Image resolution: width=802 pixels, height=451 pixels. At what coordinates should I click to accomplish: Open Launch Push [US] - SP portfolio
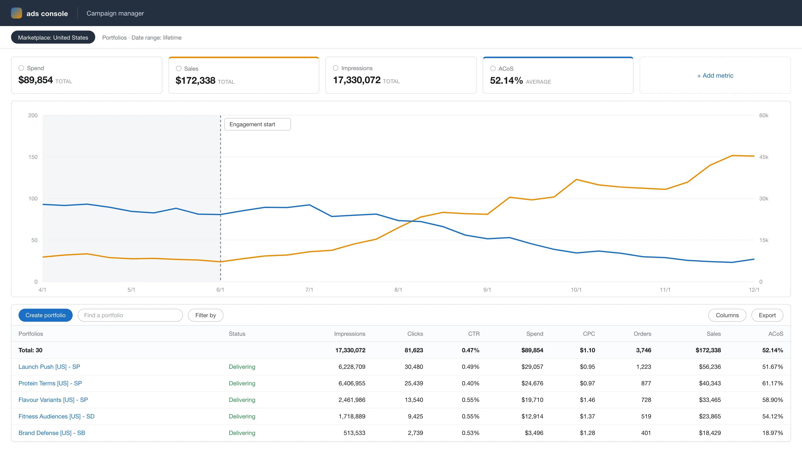pyautogui.click(x=49, y=367)
